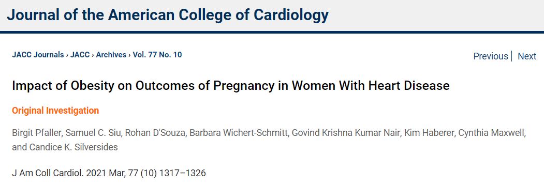Select the Original Investigation category label
This screenshot has width=544, height=186.
55,111
